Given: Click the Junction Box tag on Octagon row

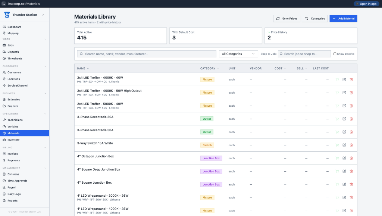Looking at the screenshot, I should click(x=211, y=158).
